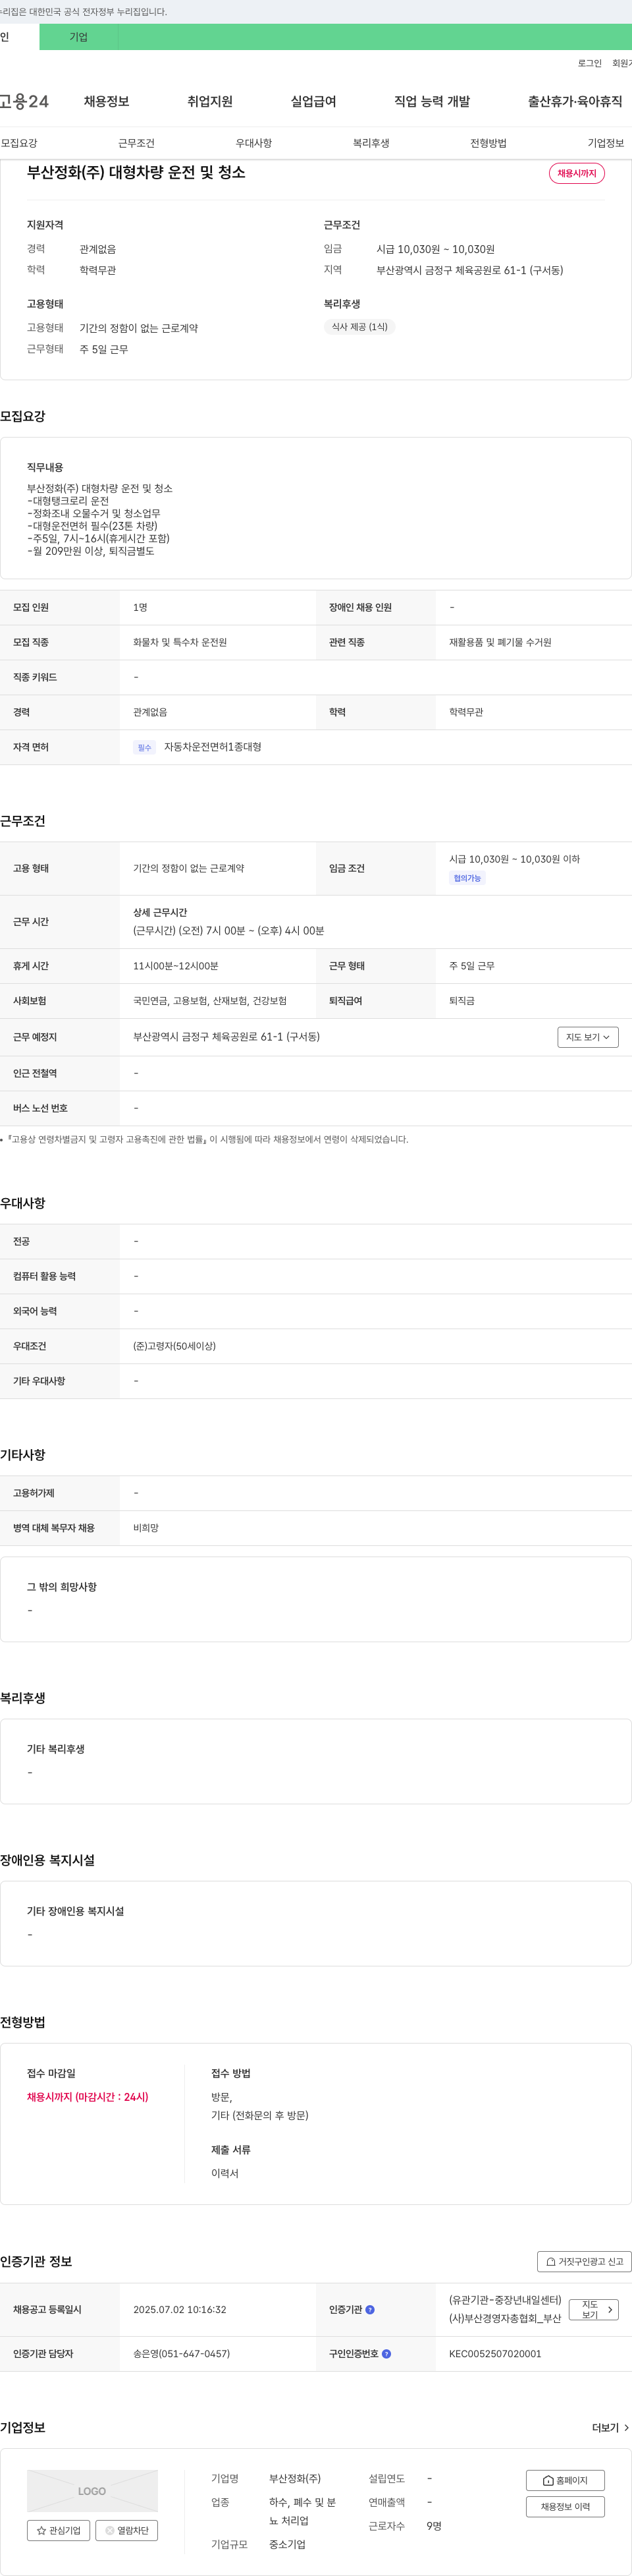Open the 채용정보 main menu
Viewport: 632px width, 2576px height.
(x=106, y=101)
